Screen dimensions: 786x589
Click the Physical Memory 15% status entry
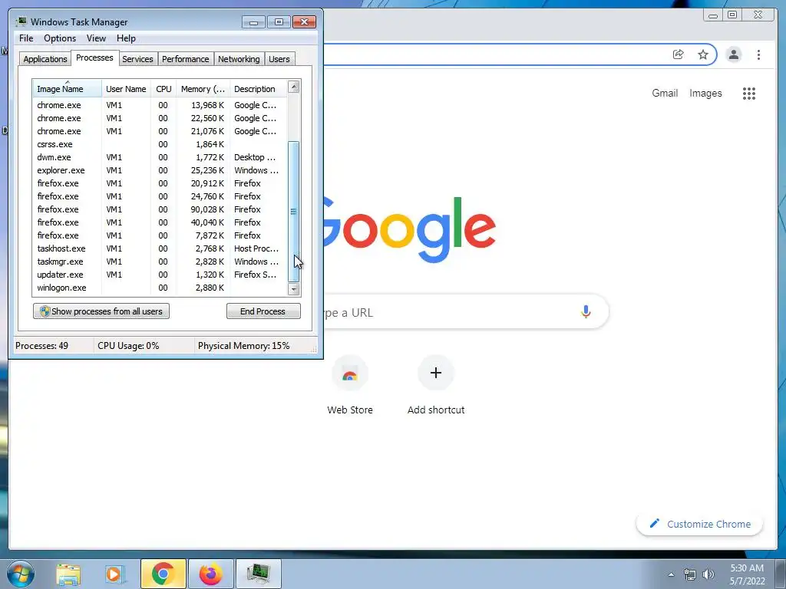pos(243,346)
